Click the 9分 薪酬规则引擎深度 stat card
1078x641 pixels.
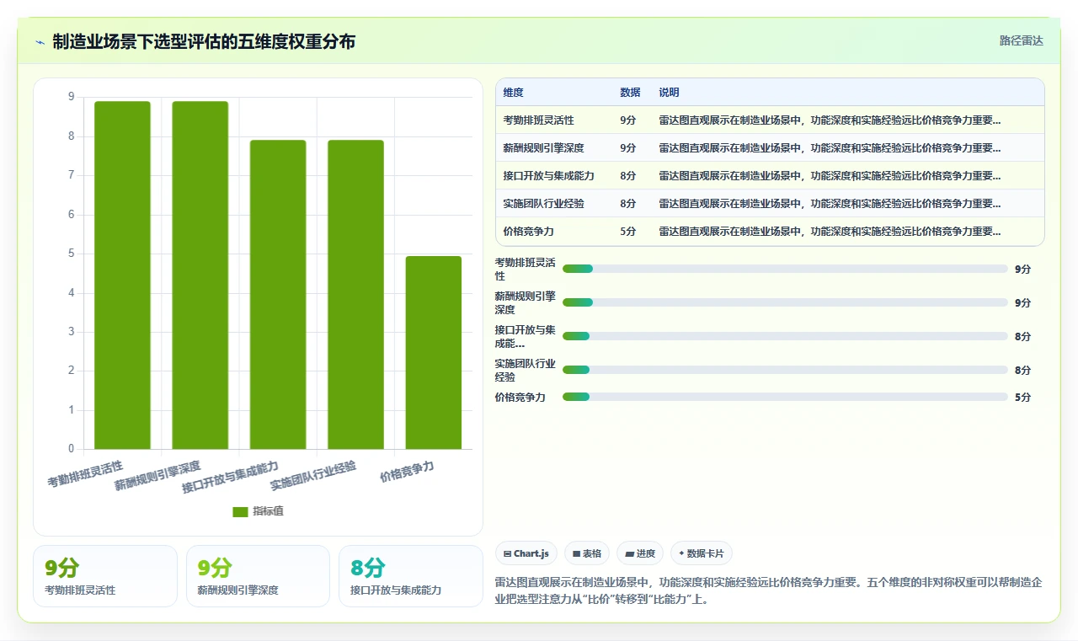258,576
